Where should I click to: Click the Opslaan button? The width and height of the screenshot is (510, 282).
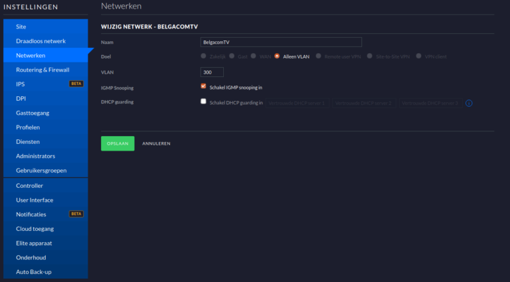118,143
